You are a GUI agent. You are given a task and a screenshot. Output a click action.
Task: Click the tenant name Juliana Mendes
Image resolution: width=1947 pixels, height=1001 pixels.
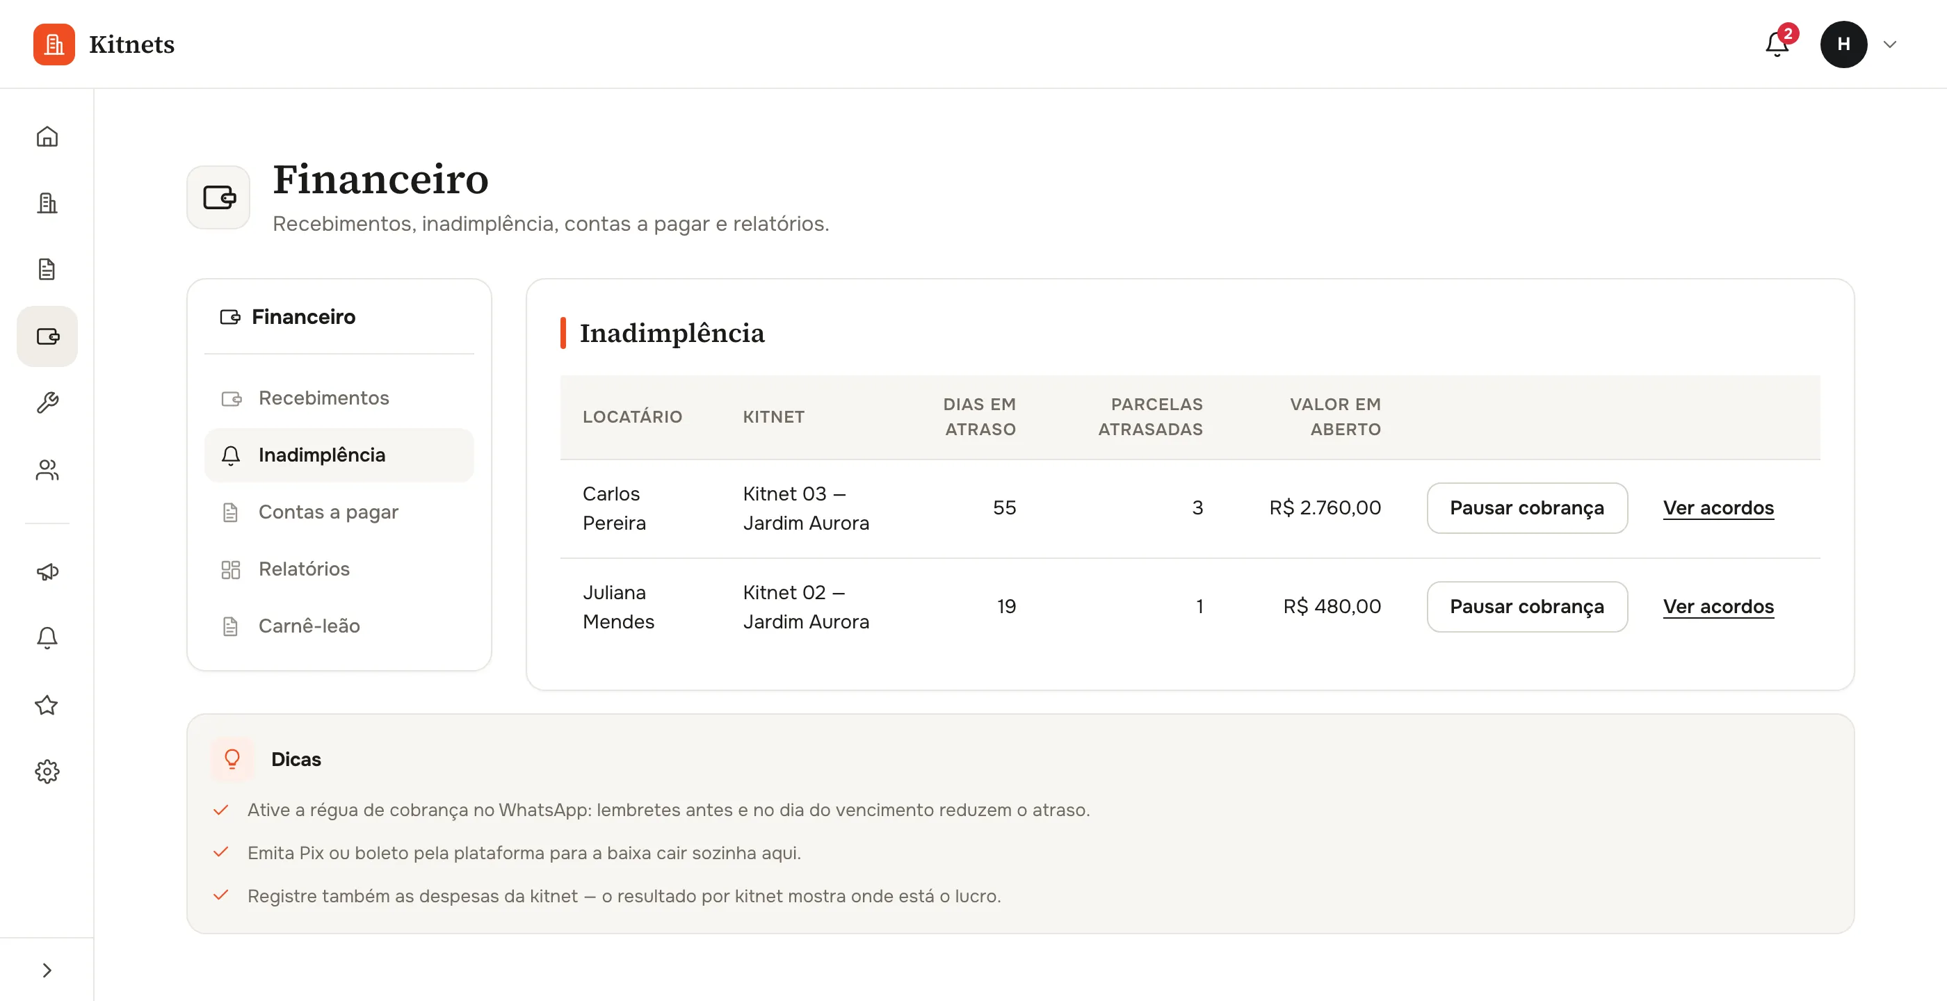click(x=618, y=608)
